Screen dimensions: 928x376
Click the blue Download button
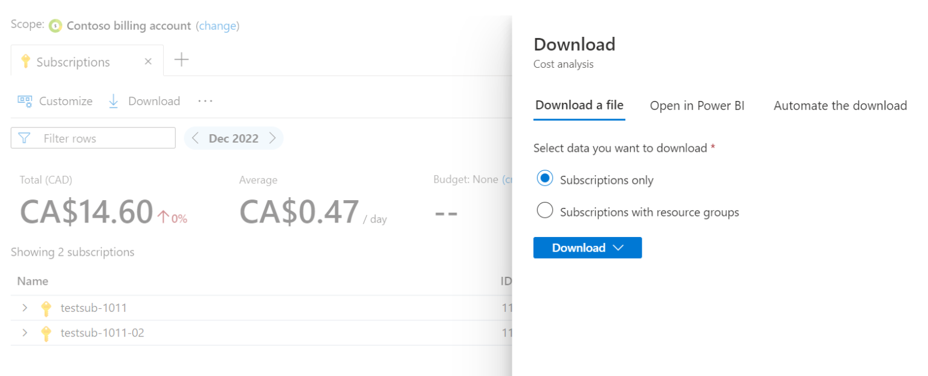pos(579,247)
